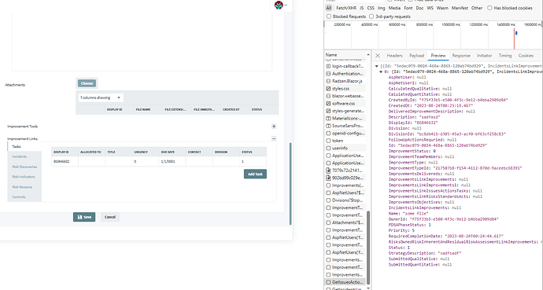The width and height of the screenshot is (543, 290).
Task: Click the Radzen.Blazor.js file icon
Action: [x=328, y=81]
